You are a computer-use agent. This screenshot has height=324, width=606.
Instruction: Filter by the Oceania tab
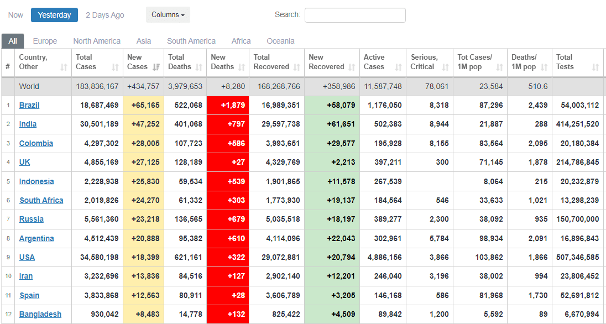tap(280, 41)
